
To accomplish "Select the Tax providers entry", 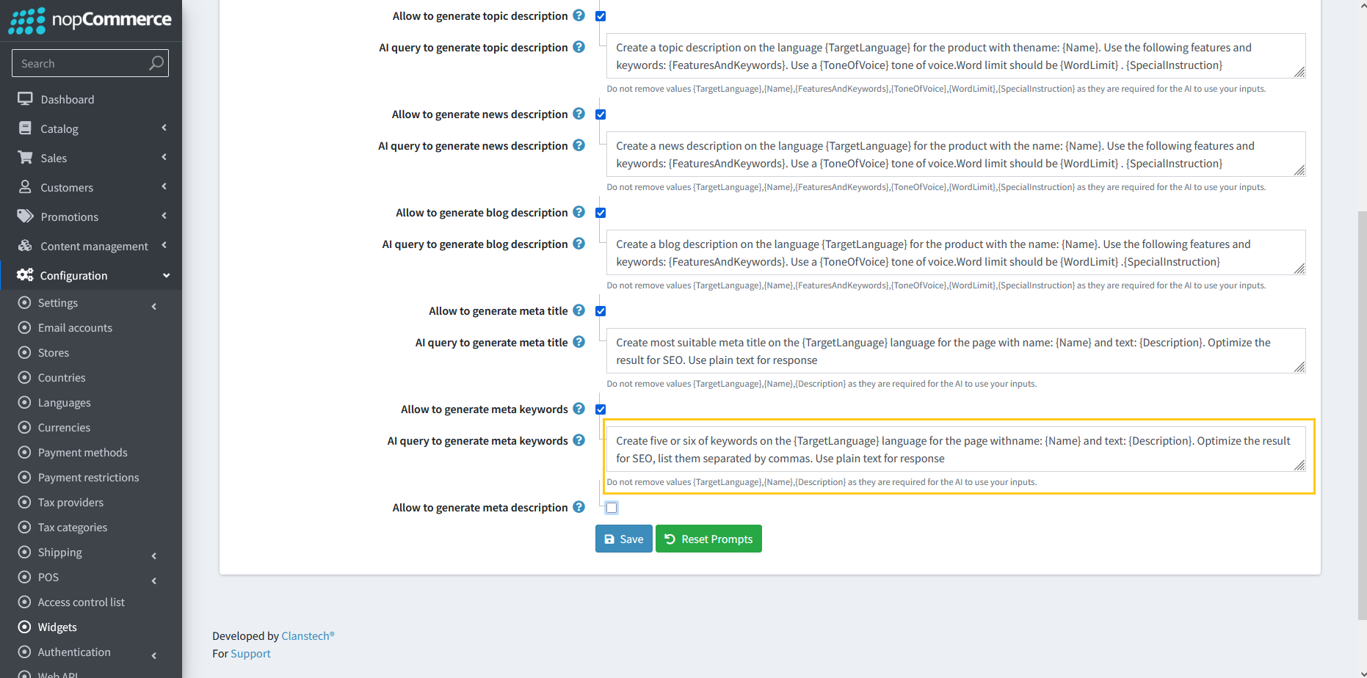I will [x=70, y=502].
